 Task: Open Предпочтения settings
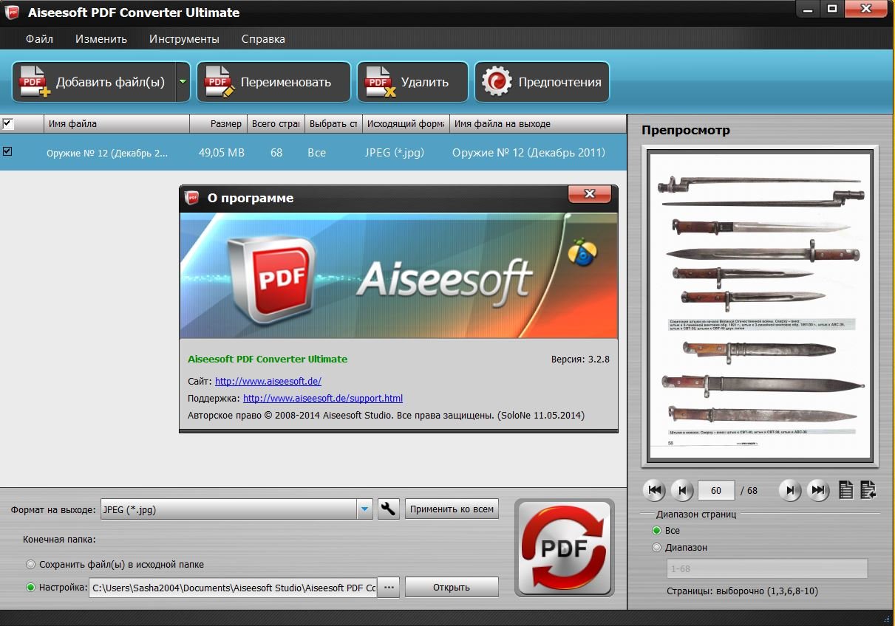coord(542,82)
